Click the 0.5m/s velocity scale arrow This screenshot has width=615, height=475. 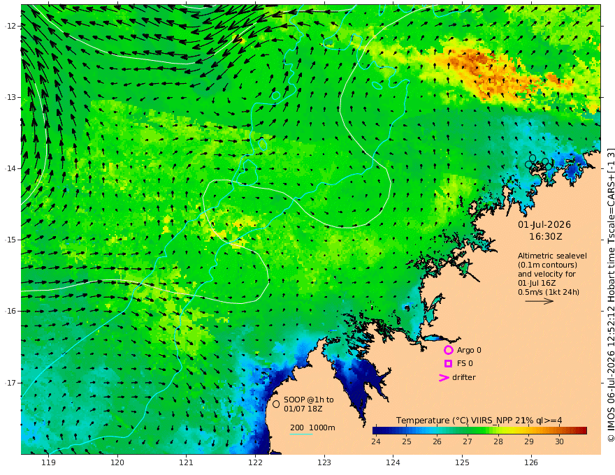(540, 301)
